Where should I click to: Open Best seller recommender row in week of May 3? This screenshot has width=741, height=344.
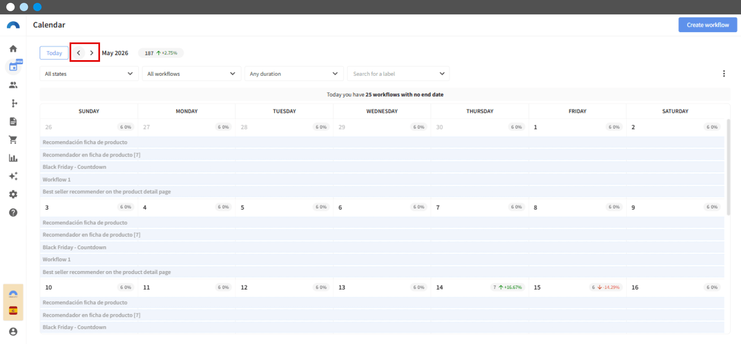[382, 272]
